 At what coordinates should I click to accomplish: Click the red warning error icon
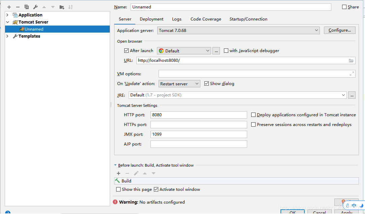point(115,202)
